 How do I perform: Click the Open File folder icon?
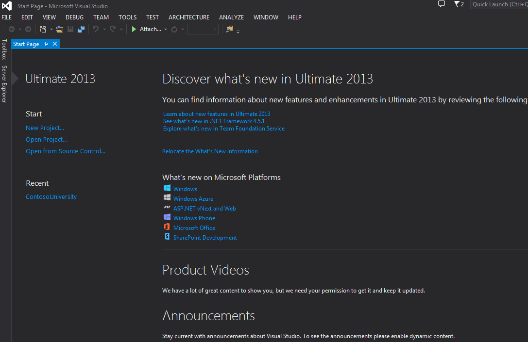60,29
